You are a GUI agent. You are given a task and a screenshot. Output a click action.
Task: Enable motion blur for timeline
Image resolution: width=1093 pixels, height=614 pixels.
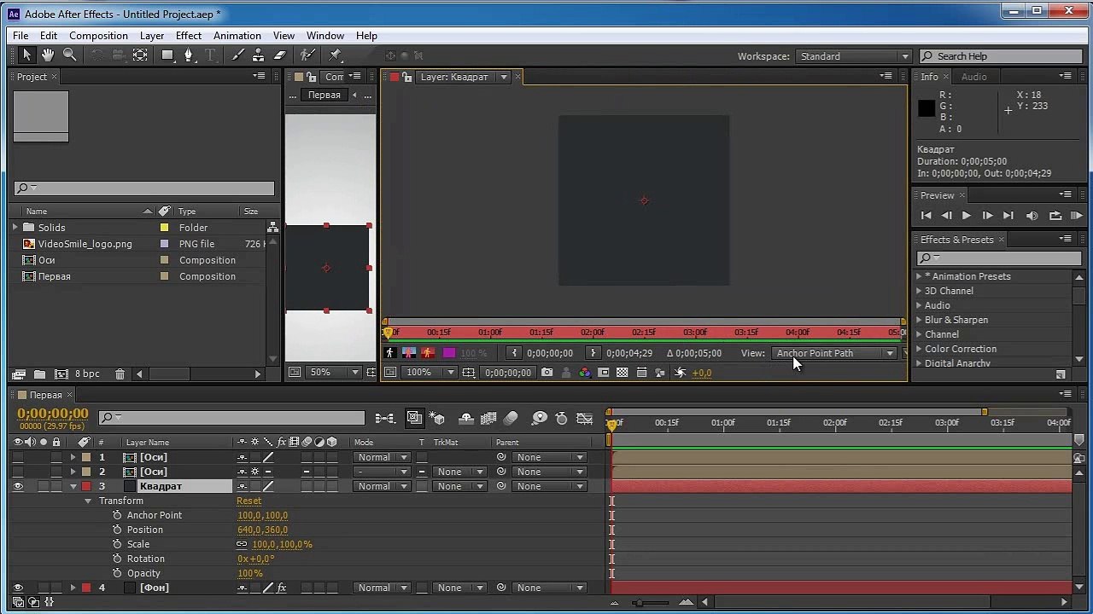(511, 418)
